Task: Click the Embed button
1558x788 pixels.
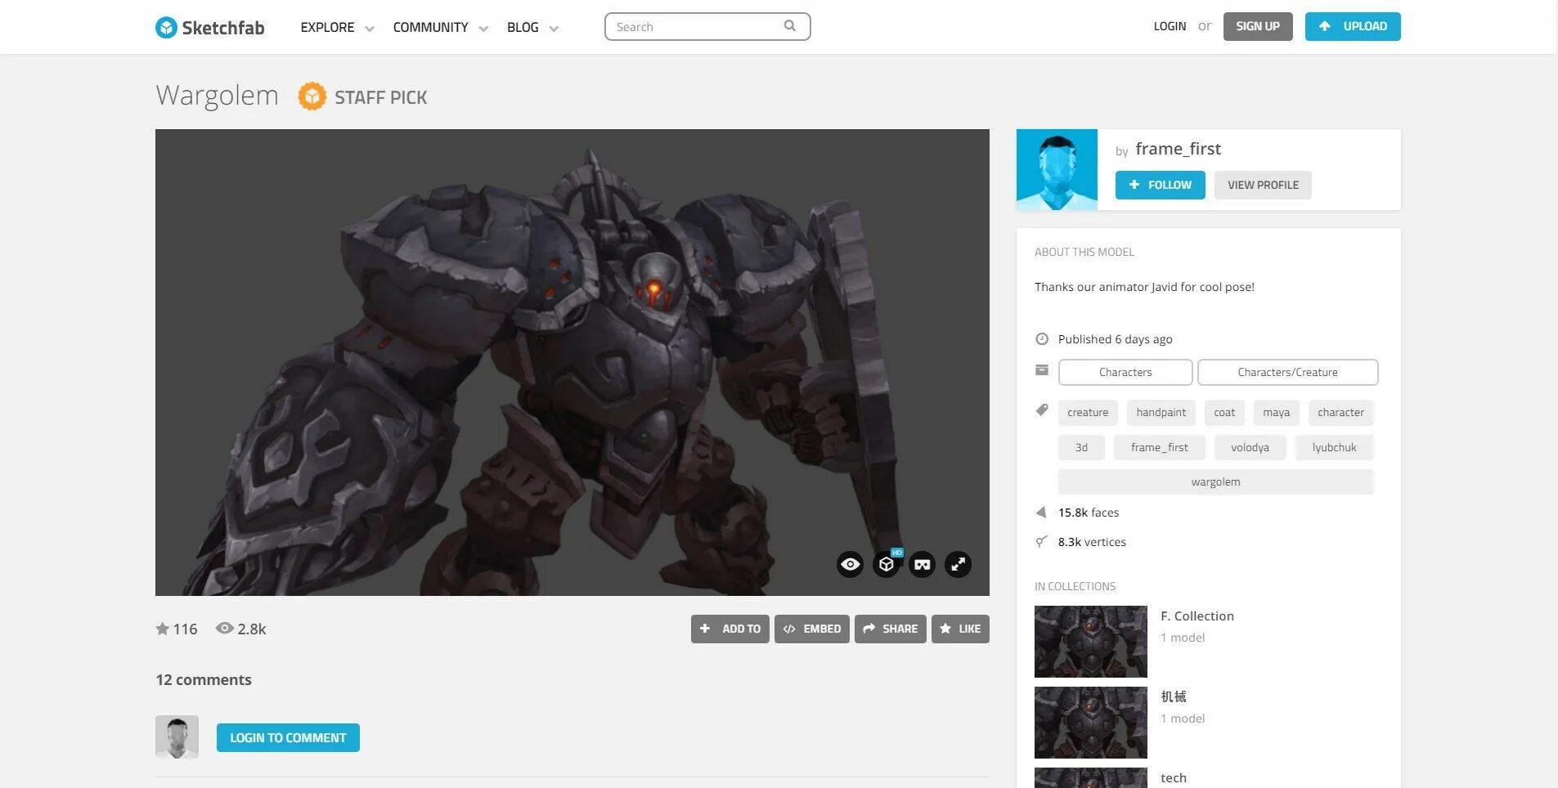Action: [x=811, y=629]
